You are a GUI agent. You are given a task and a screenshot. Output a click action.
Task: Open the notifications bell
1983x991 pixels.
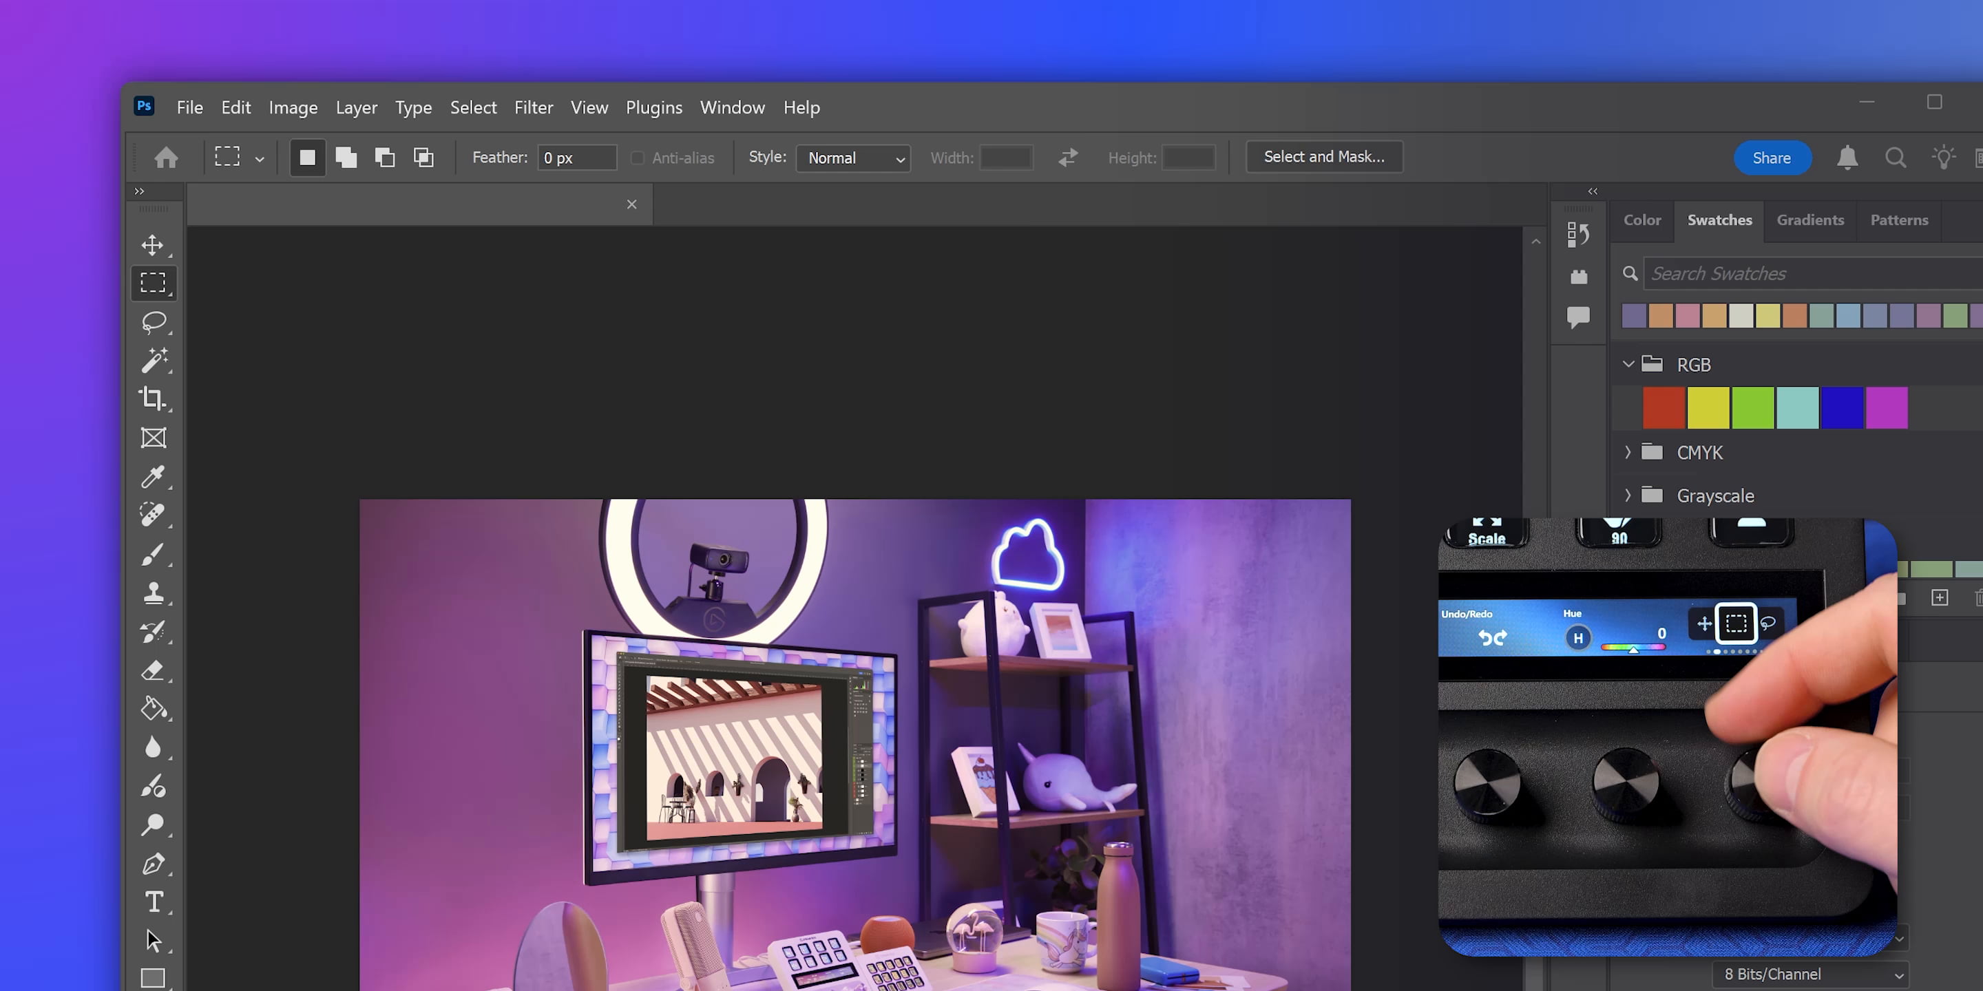[1847, 158]
